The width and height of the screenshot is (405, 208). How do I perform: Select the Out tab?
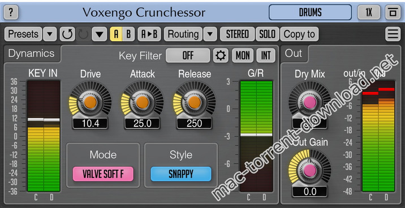click(294, 54)
